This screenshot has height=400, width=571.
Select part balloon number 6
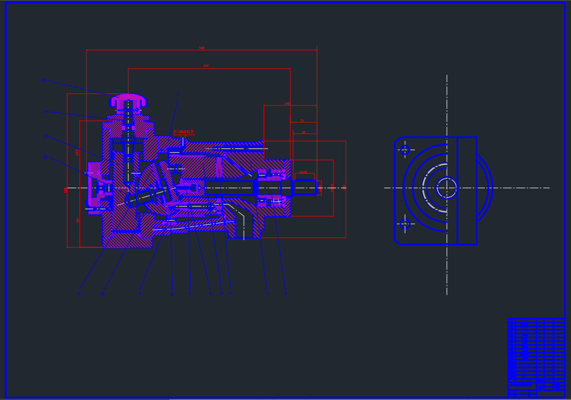coord(211,294)
